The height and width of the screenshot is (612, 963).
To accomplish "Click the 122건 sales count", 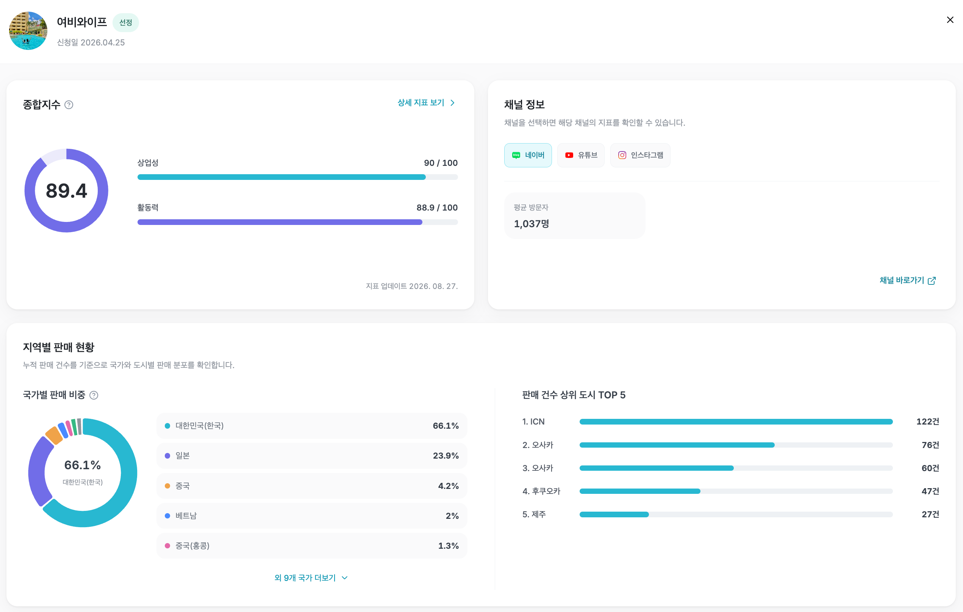I will (928, 422).
